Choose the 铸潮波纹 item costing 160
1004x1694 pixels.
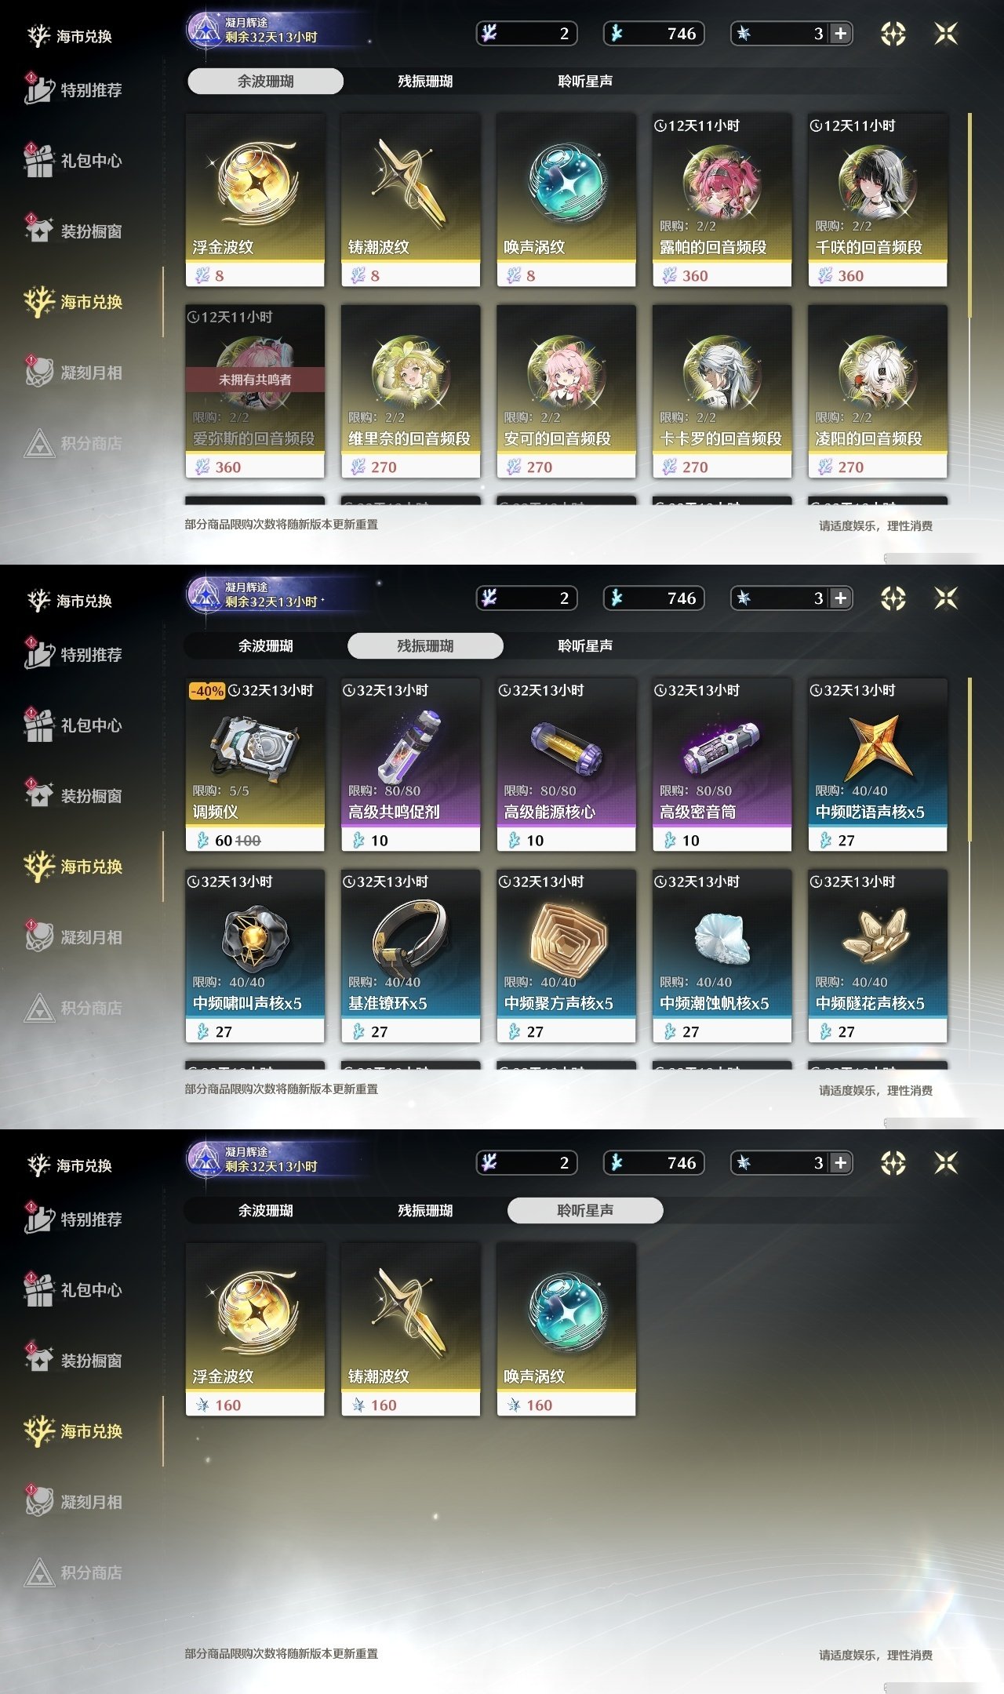(x=410, y=1329)
